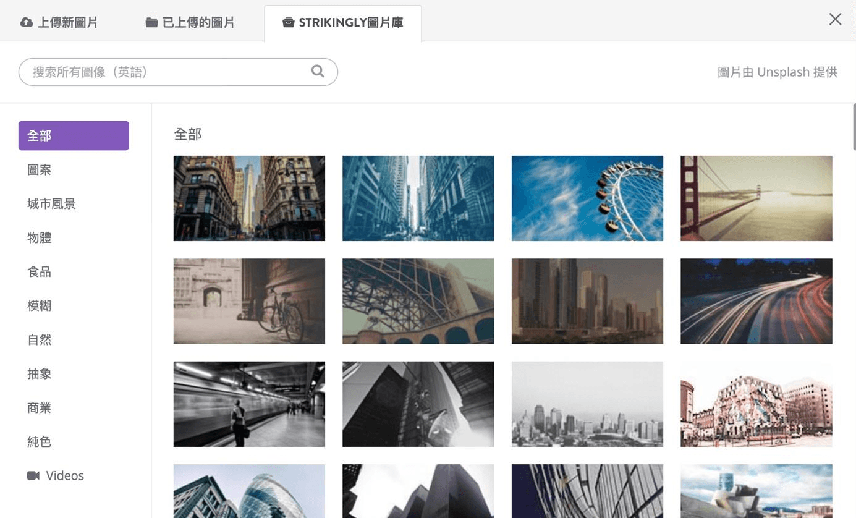Choose the Golden Gate Bridge photo thumbnail
The height and width of the screenshot is (518, 856).
pos(756,198)
